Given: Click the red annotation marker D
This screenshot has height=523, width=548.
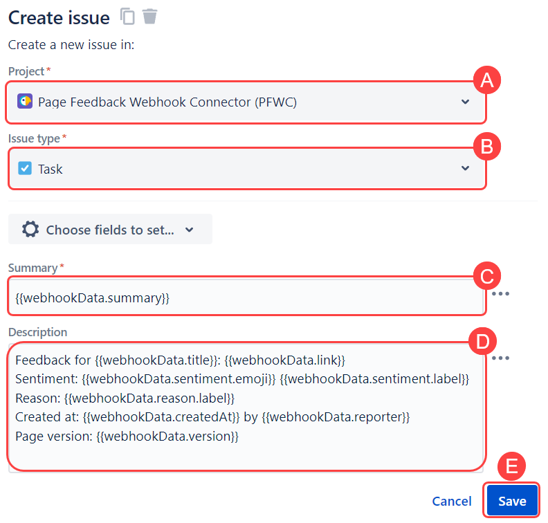Looking at the screenshot, I should click(x=481, y=340).
